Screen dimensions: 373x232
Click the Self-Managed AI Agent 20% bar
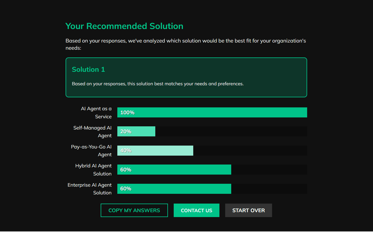coord(136,131)
